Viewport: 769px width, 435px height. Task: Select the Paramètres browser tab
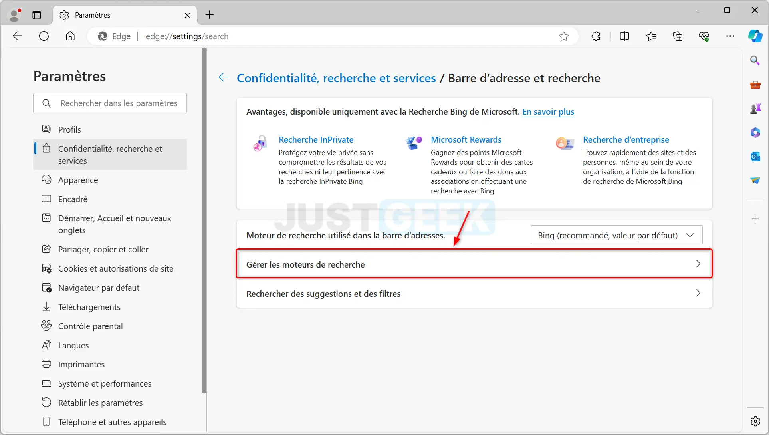(x=125, y=15)
